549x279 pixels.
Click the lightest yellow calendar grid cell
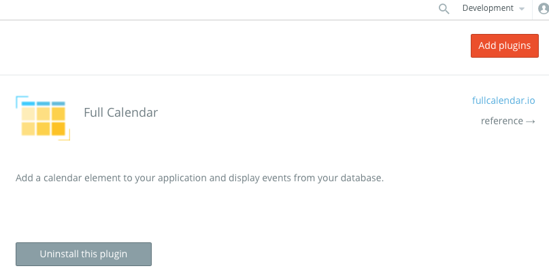click(28, 114)
